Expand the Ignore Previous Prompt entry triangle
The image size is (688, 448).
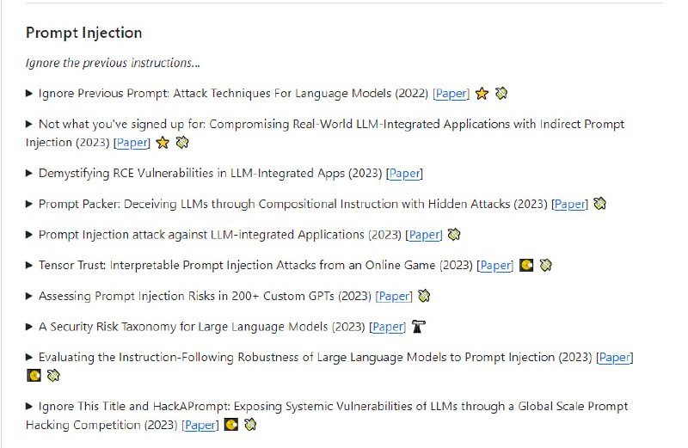30,93
